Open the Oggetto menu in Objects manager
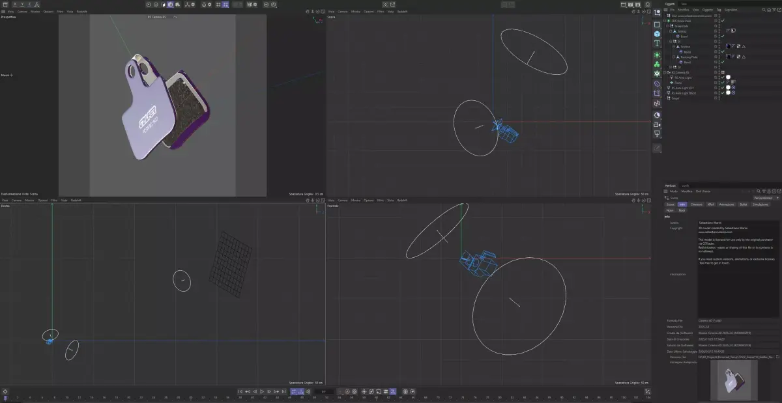Image resolution: width=782 pixels, height=403 pixels. click(x=708, y=10)
